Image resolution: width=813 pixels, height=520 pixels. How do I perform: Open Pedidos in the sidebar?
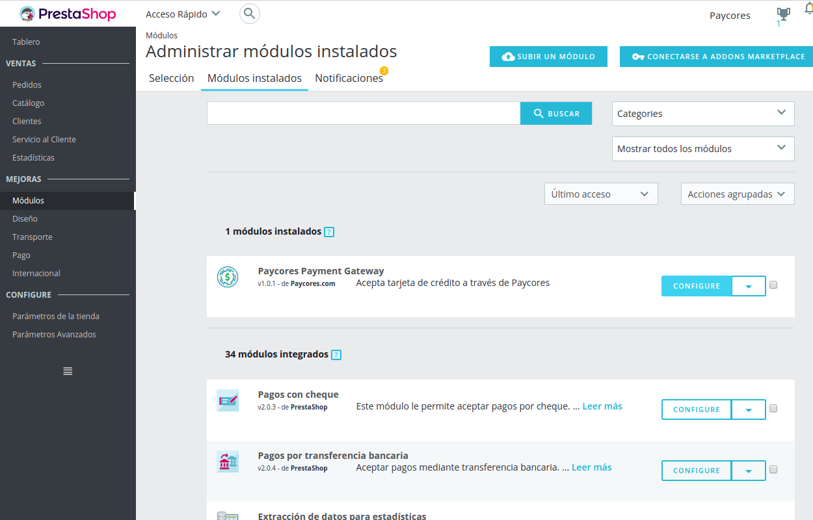pyautogui.click(x=27, y=84)
